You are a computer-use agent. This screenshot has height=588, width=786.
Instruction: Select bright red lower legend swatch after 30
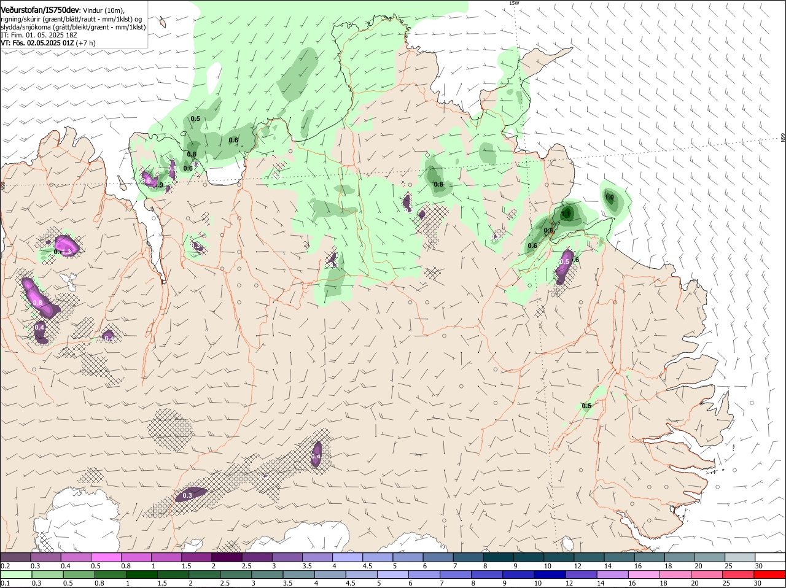pyautogui.click(x=770, y=575)
